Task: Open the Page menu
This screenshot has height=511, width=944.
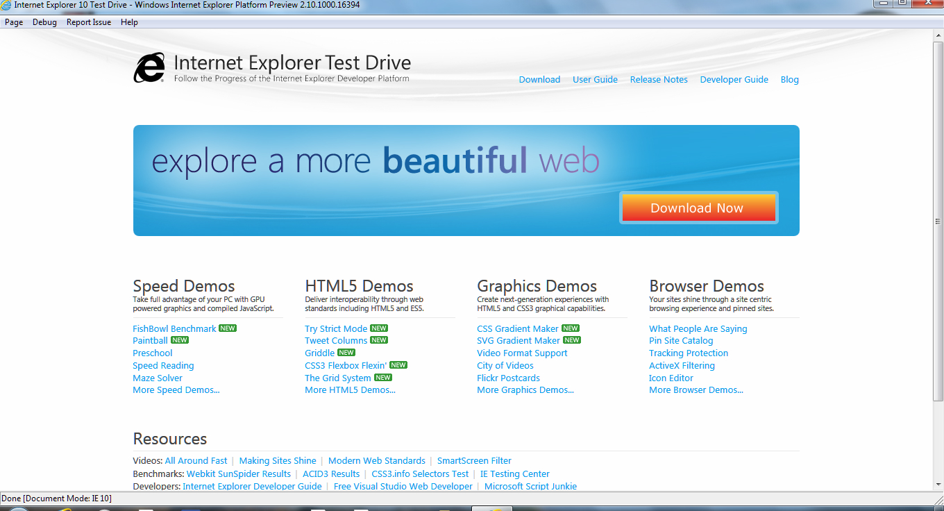Action: click(x=14, y=22)
